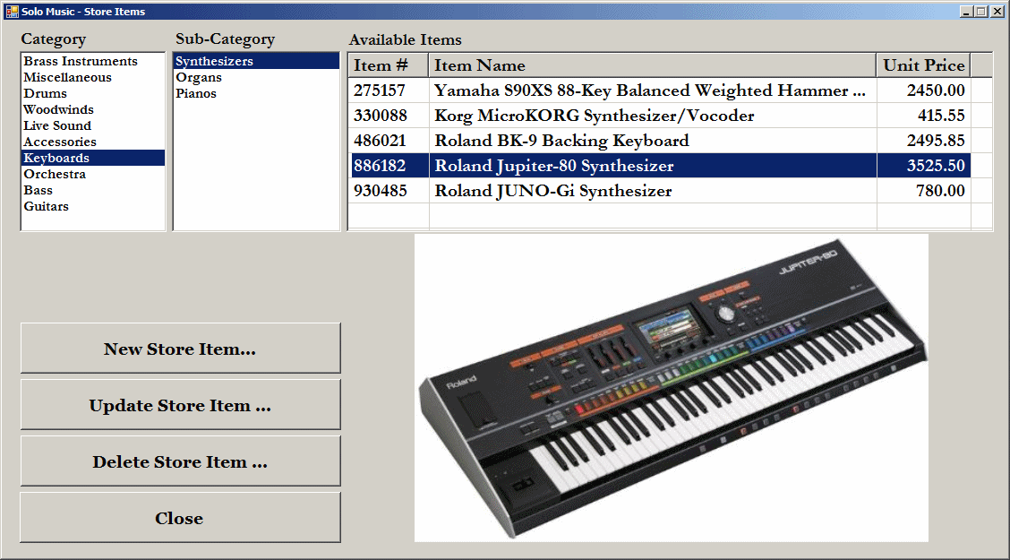Screen dimensions: 1010x560
Task: Select Live Sound category
Action: [93, 125]
